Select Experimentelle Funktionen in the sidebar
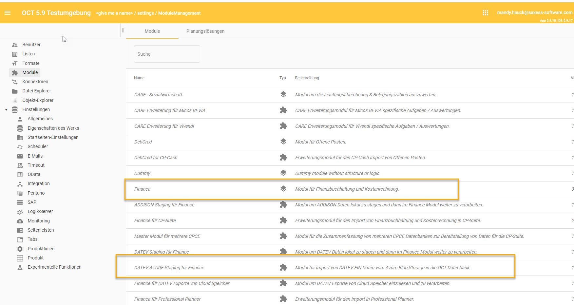 (x=54, y=267)
